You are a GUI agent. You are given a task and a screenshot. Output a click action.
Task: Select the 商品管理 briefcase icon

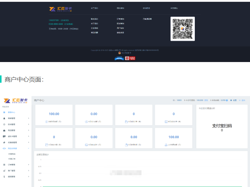tap(4, 130)
